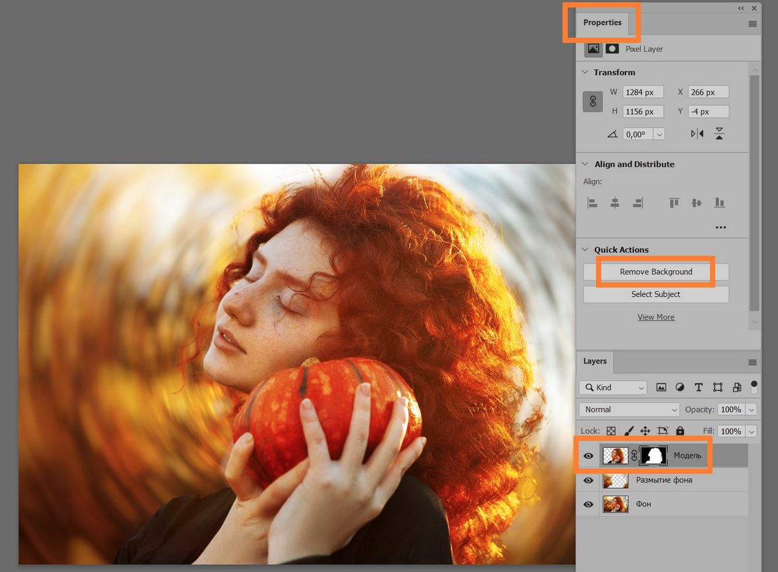Hide the Модель layer
Screen dimensions: 778x572
click(588, 456)
